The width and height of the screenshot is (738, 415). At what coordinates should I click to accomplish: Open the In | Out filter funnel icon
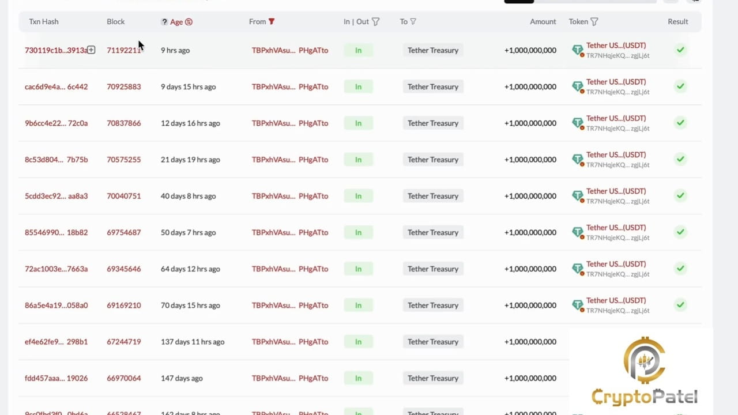click(x=376, y=21)
